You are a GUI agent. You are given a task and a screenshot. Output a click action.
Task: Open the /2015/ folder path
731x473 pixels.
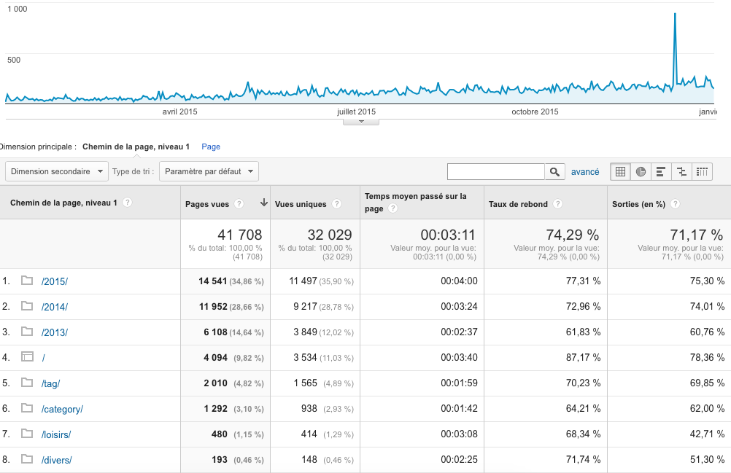(55, 281)
